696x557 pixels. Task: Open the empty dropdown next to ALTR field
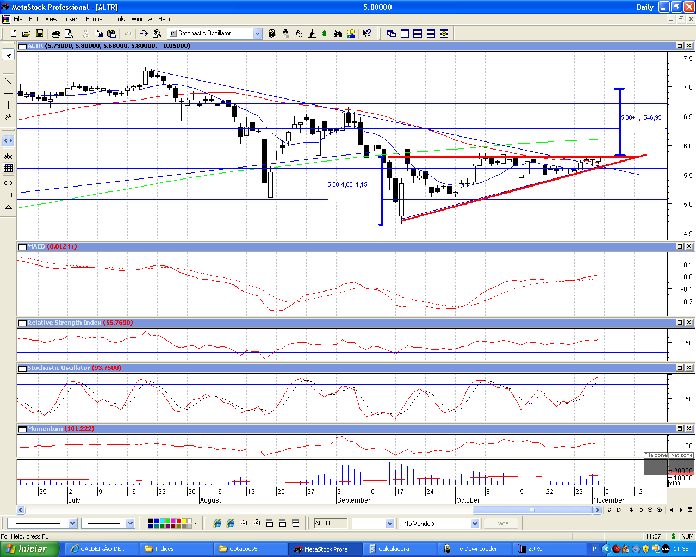tap(390, 523)
